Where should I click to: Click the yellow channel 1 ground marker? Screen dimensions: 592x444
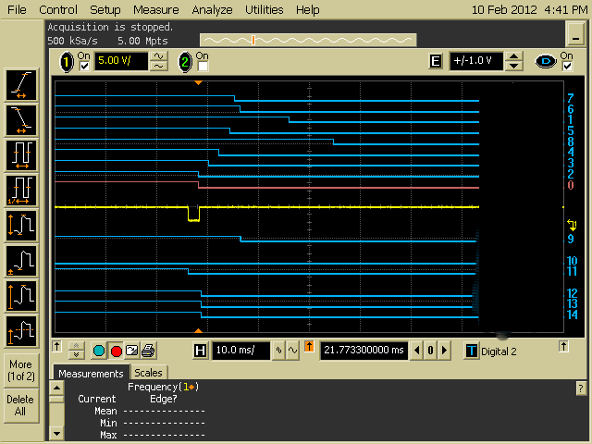pyautogui.click(x=572, y=226)
